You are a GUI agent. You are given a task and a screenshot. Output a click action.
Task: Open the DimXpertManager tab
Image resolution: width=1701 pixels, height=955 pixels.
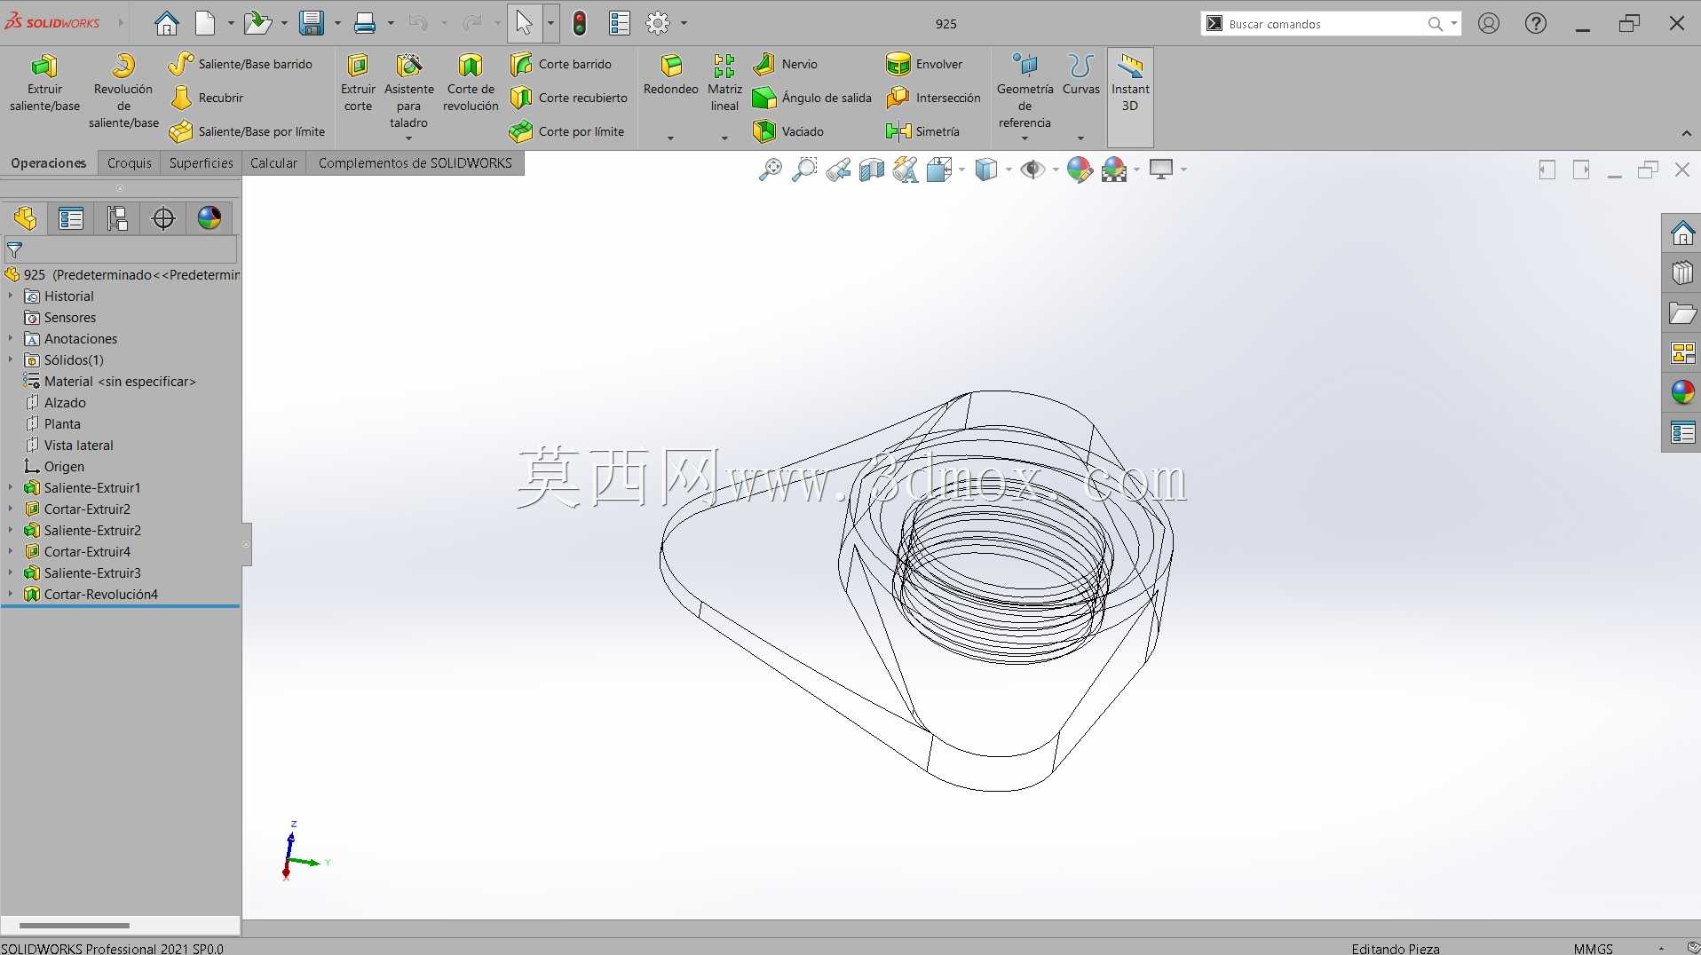[x=163, y=218]
